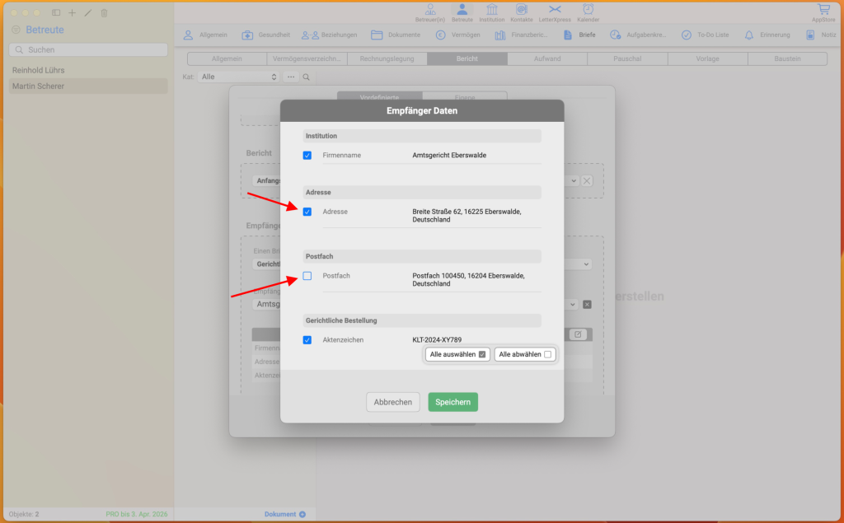Switch to the Aufwand tab
This screenshot has height=523, width=844.
546,59
